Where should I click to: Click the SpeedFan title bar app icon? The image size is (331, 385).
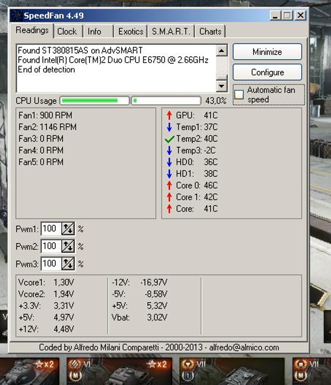pos(17,16)
